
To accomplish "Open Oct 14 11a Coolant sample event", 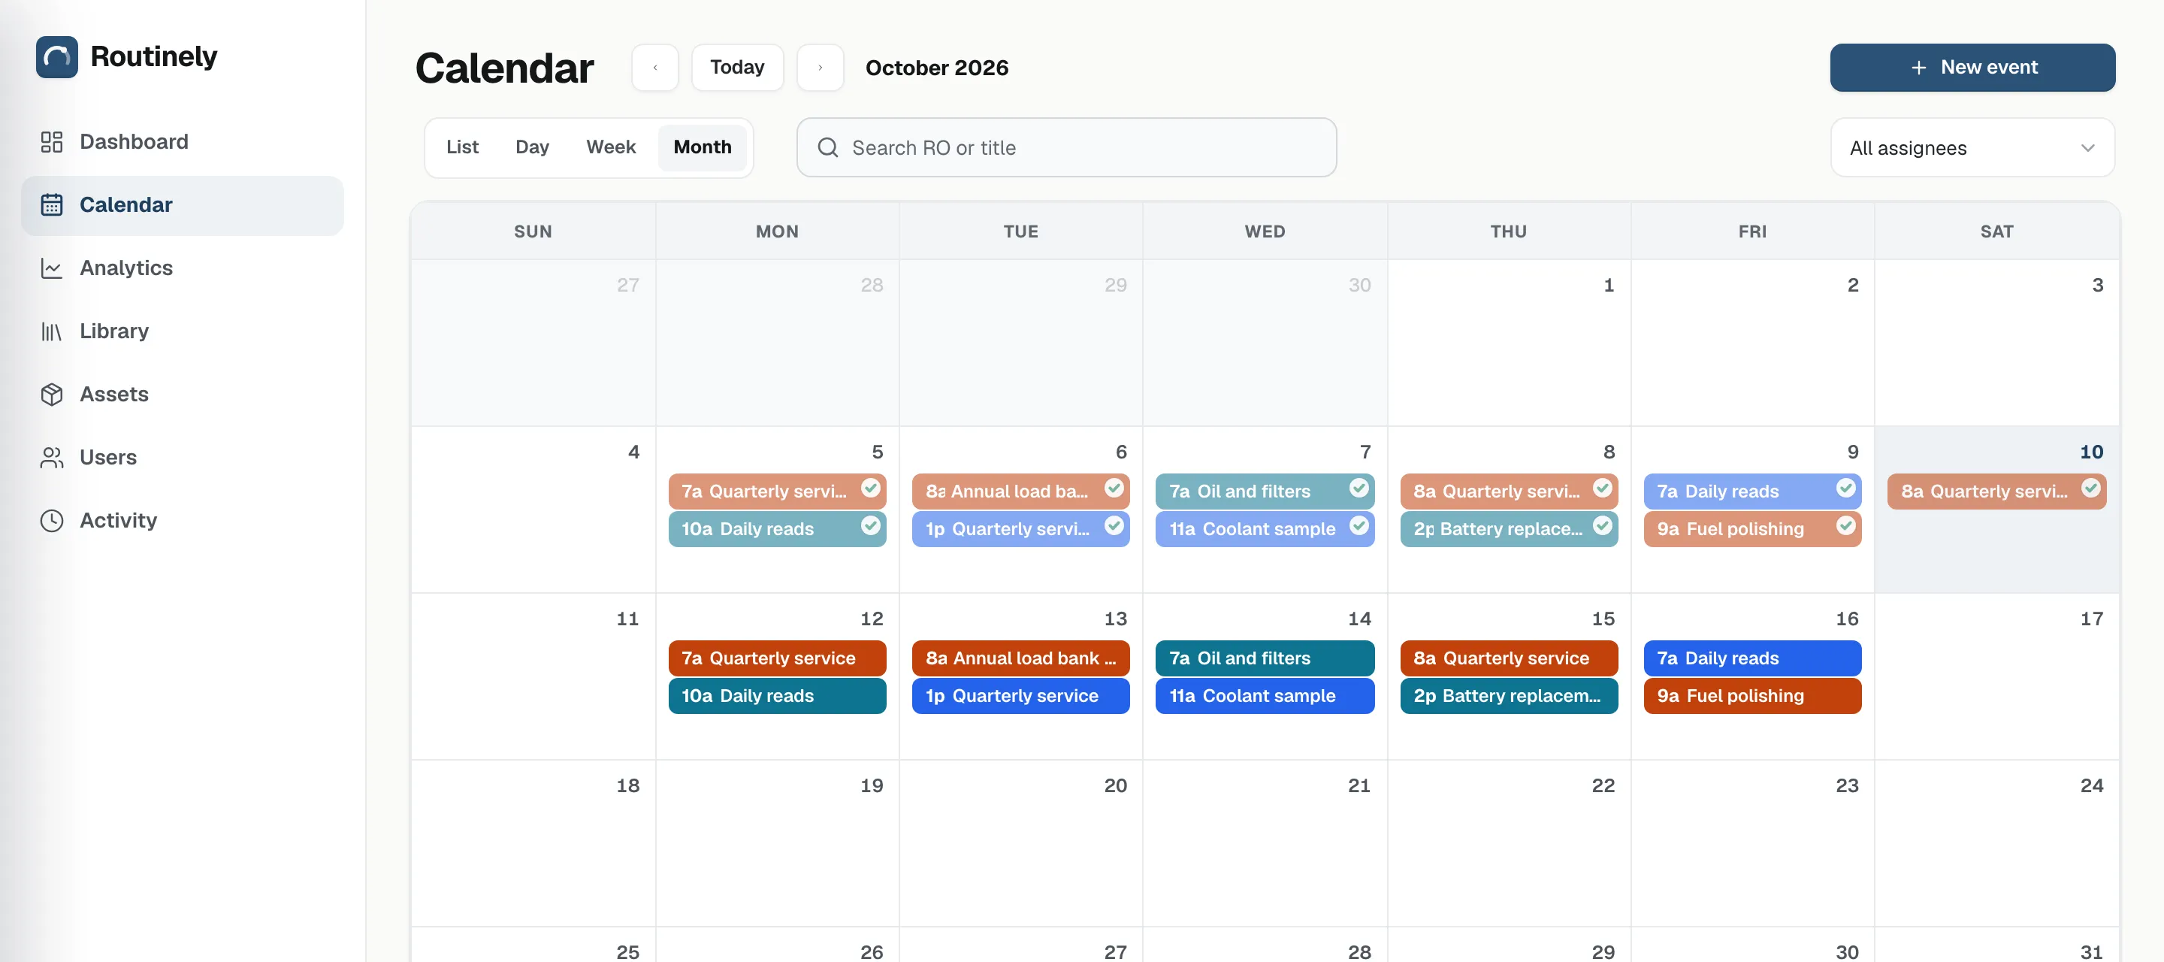I will point(1265,696).
